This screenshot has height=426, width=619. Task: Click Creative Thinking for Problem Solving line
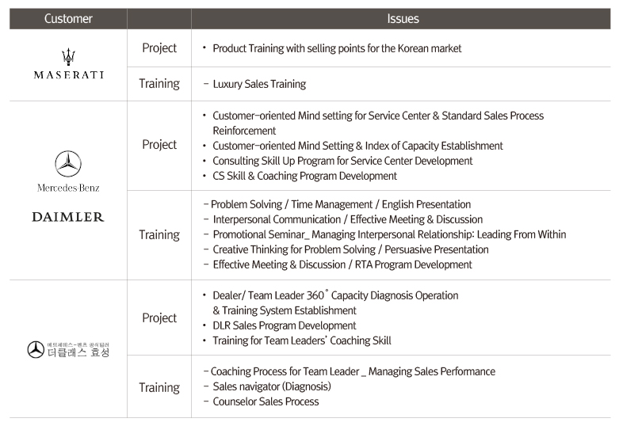[350, 249]
